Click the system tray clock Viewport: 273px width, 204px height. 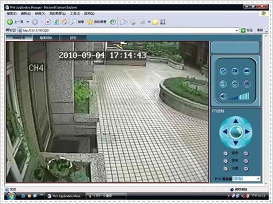258,196
